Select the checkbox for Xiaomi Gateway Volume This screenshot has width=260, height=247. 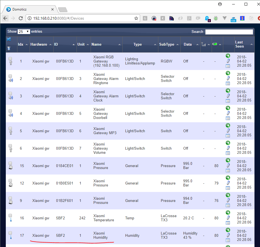click(10, 146)
